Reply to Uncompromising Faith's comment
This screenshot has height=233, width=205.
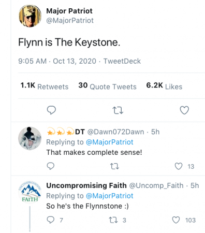pyautogui.click(x=51, y=220)
